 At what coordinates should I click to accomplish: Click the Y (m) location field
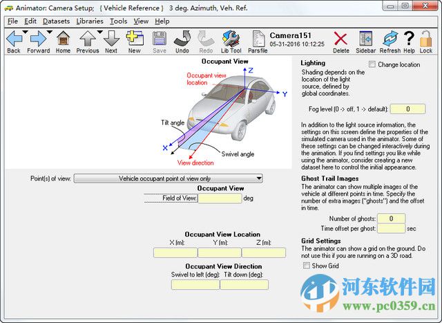(x=220, y=252)
